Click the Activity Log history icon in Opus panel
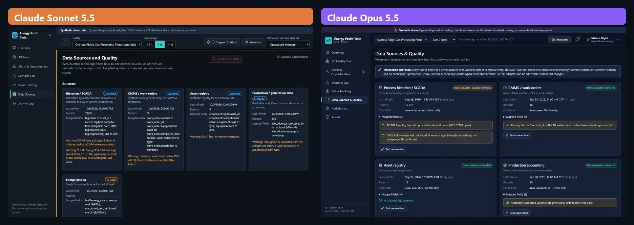This screenshot has width=634, height=225. pyautogui.click(x=327, y=108)
